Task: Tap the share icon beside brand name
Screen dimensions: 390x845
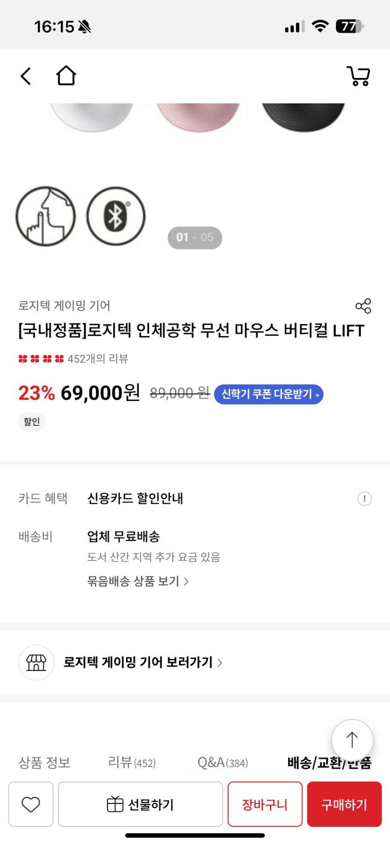Action: (x=363, y=306)
